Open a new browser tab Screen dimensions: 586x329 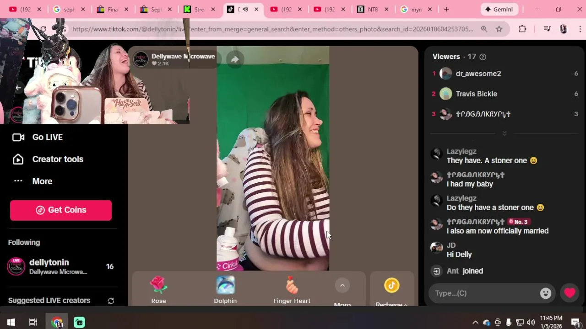[446, 9]
